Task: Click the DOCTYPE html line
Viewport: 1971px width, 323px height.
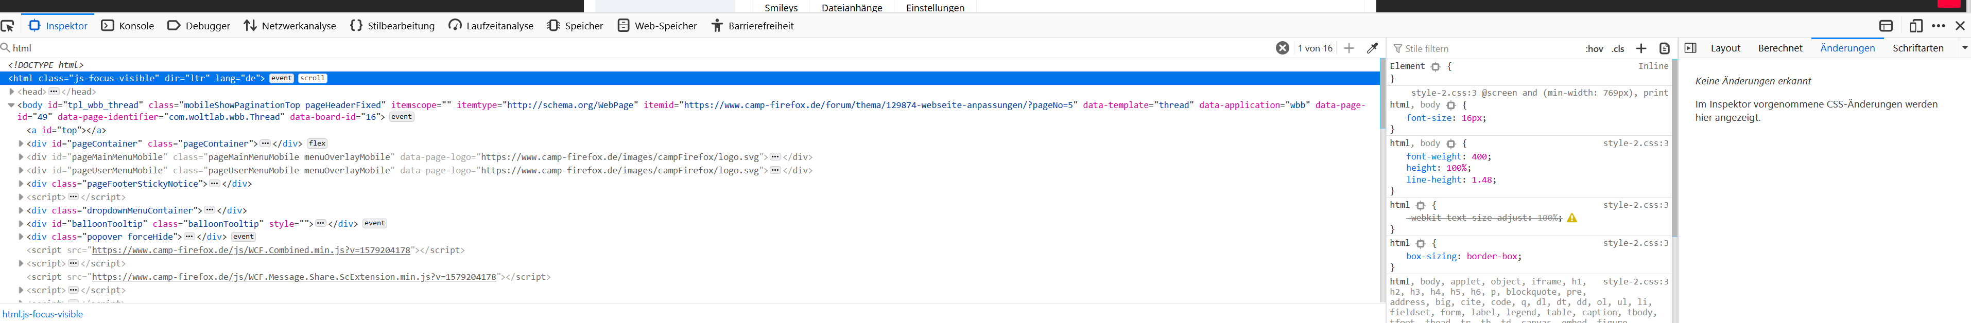Action: [x=46, y=66]
